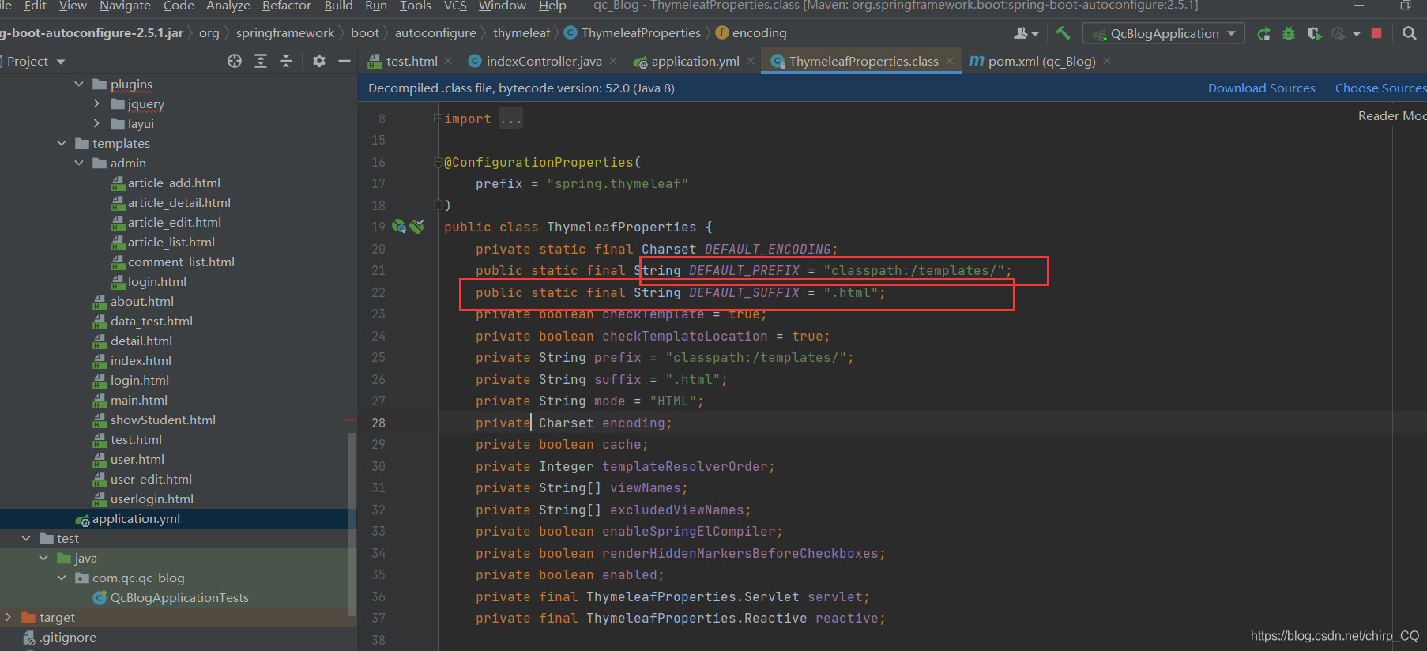
Task: Open the Navigate menu
Action: click(x=125, y=6)
